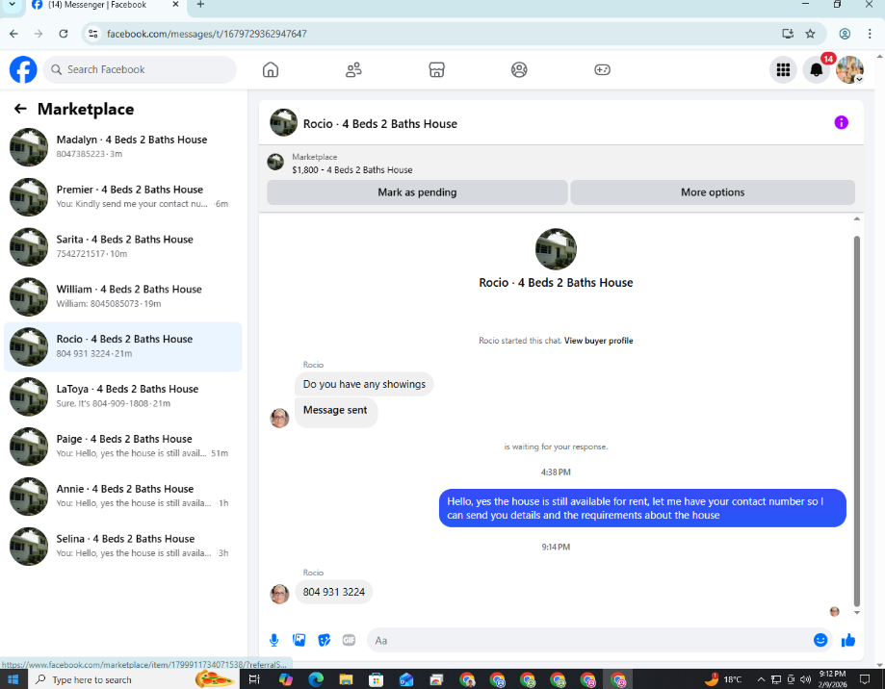
Task: Open the Windows Start button
Action: (13, 679)
